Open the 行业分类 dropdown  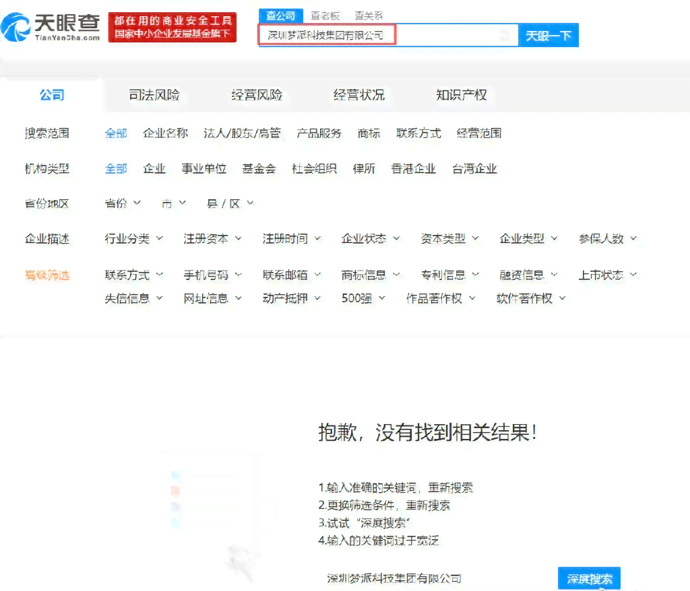tap(134, 239)
